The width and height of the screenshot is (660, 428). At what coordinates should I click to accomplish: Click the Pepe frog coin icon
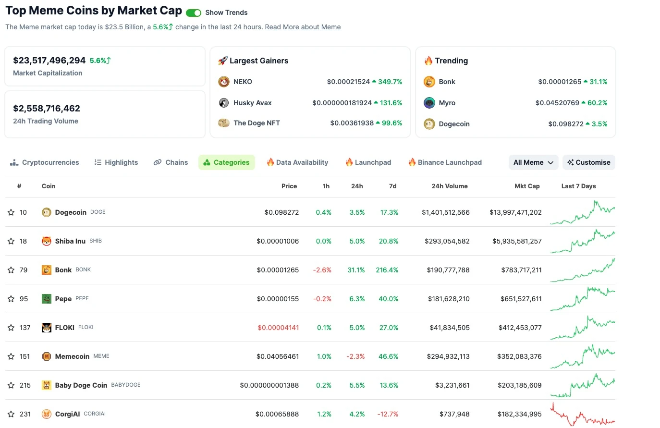point(47,299)
